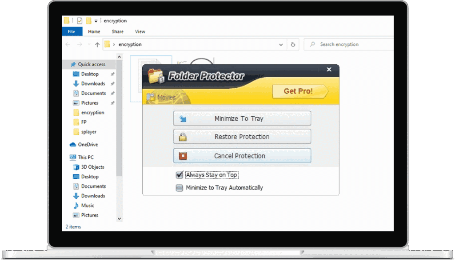The image size is (455, 260).
Task: Refresh the encryption folder
Action: tap(293, 45)
